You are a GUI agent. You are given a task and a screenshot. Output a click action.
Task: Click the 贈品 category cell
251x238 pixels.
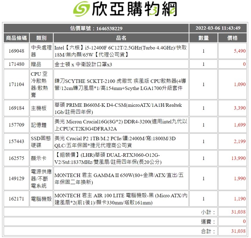[x=41, y=64]
